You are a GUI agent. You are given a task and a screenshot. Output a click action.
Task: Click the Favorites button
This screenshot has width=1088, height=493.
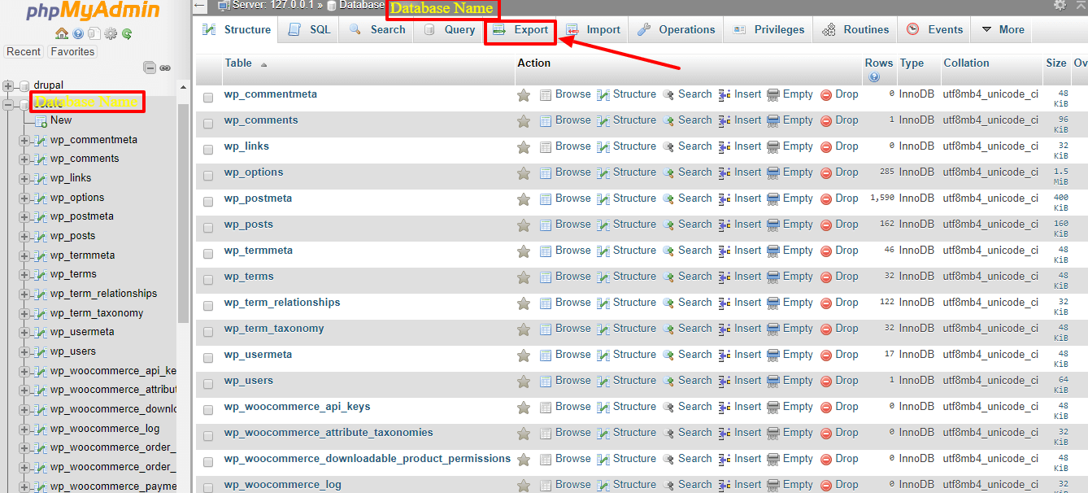(x=72, y=51)
